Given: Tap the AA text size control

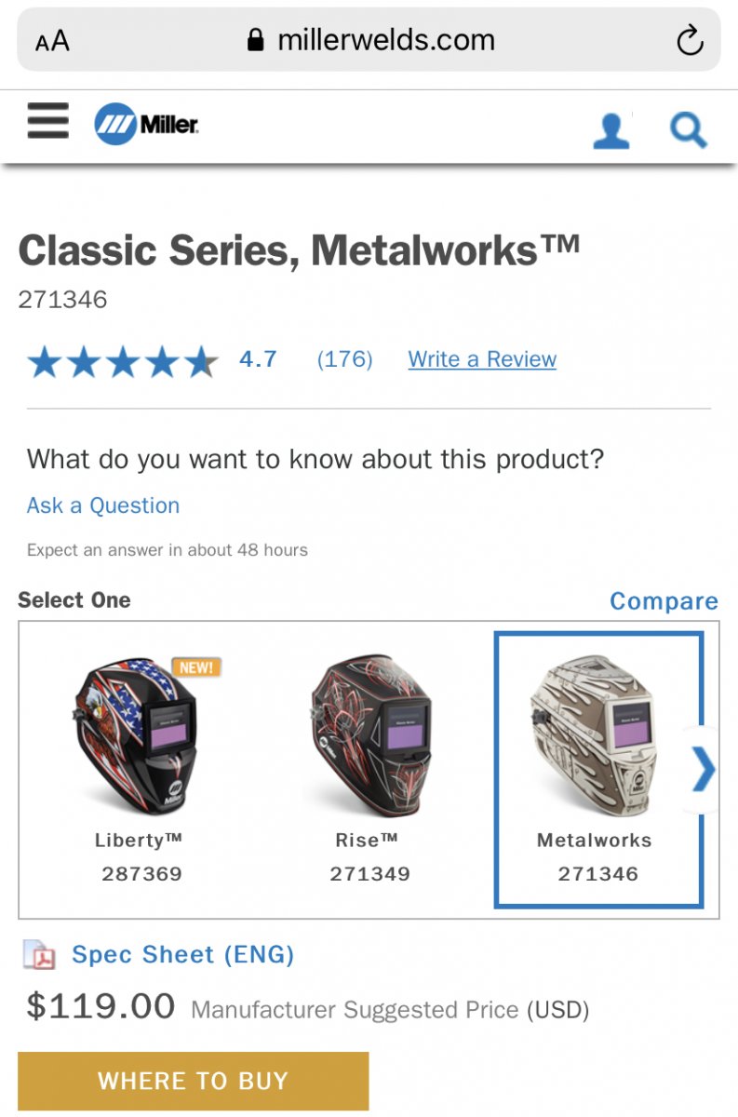Looking at the screenshot, I should (x=52, y=41).
